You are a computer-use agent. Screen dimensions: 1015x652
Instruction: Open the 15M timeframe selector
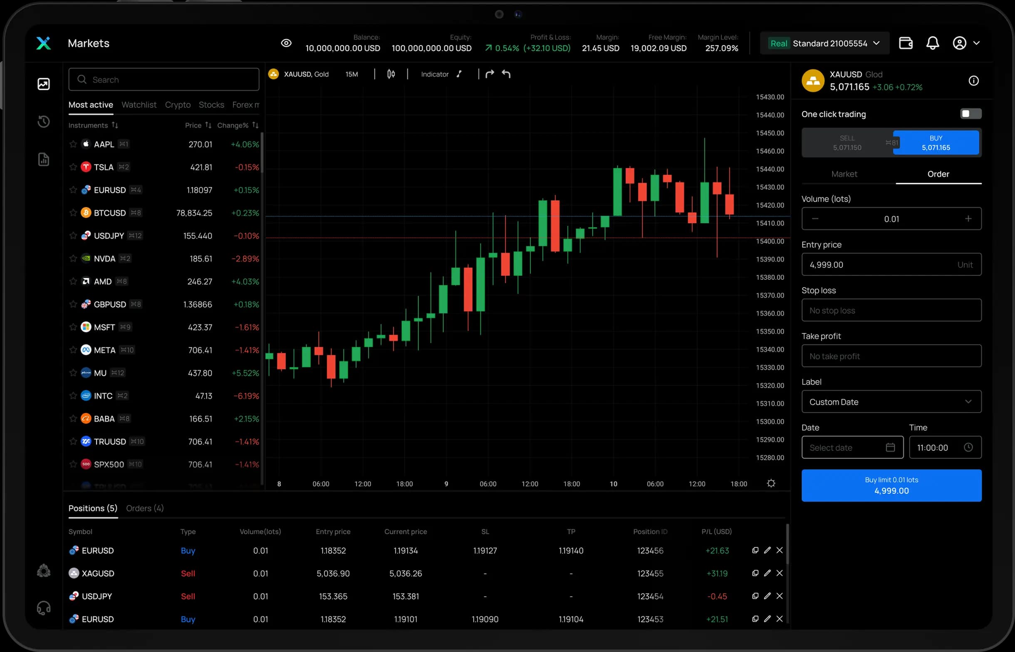[352, 74]
